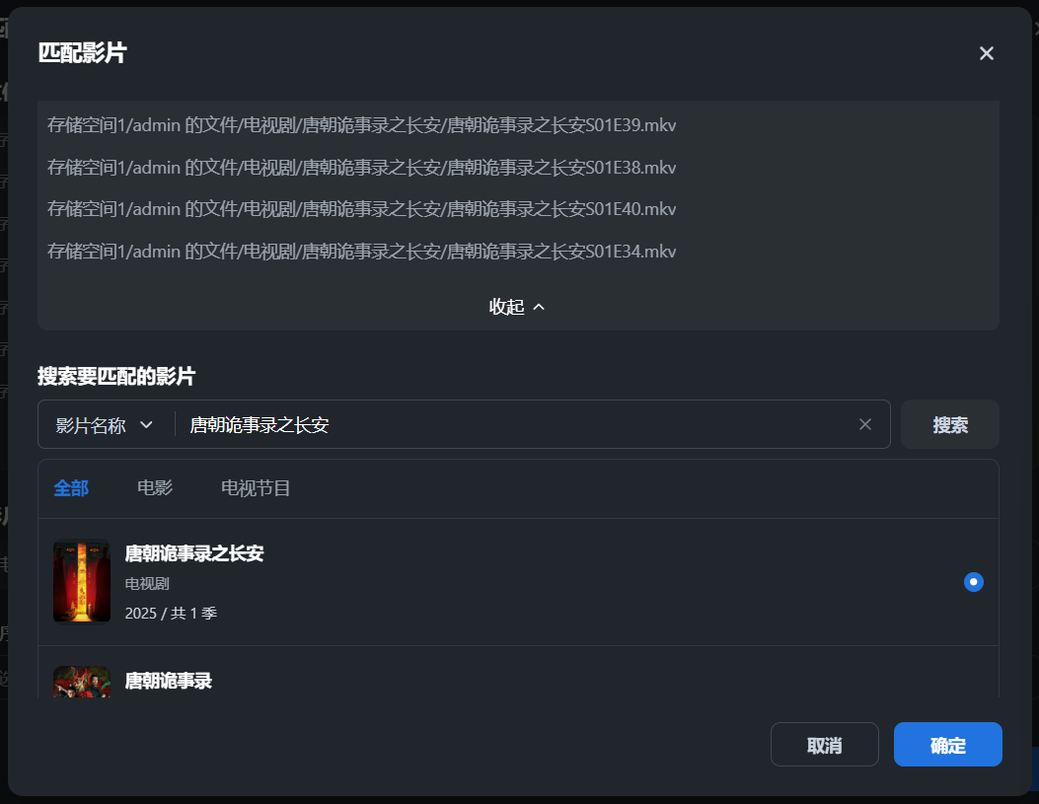1039x804 pixels.
Task: Click the 唐朝诡事录 poster thumbnail
Action: [x=82, y=684]
